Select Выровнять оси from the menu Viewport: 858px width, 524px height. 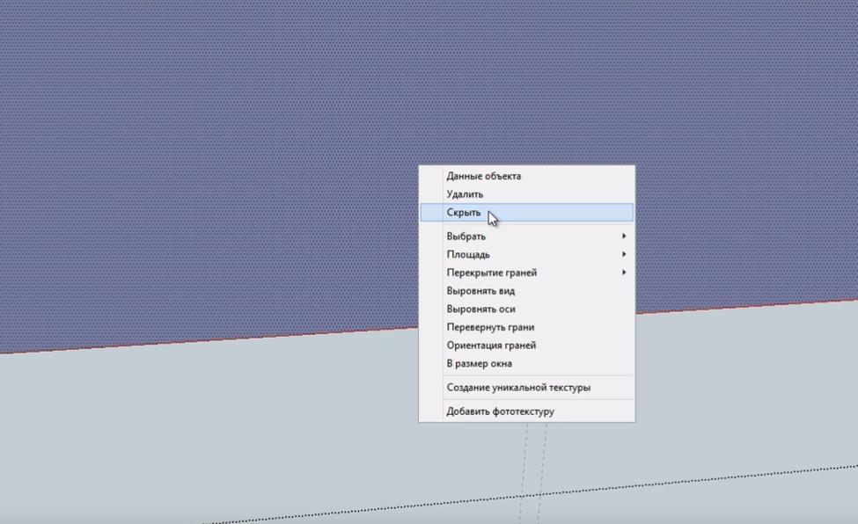tap(480, 309)
